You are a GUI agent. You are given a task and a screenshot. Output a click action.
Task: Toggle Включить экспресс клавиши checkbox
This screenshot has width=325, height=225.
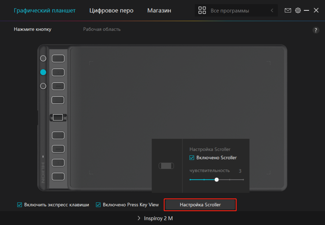point(20,205)
